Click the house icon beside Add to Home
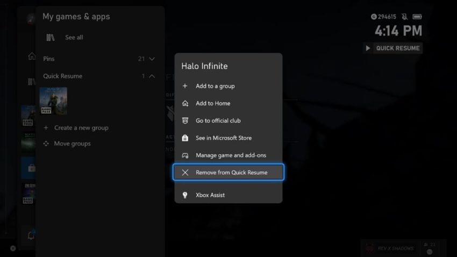The width and height of the screenshot is (457, 257). (185, 103)
